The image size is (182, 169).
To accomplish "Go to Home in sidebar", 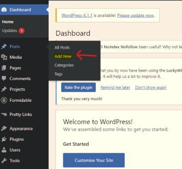I will [x=8, y=22].
